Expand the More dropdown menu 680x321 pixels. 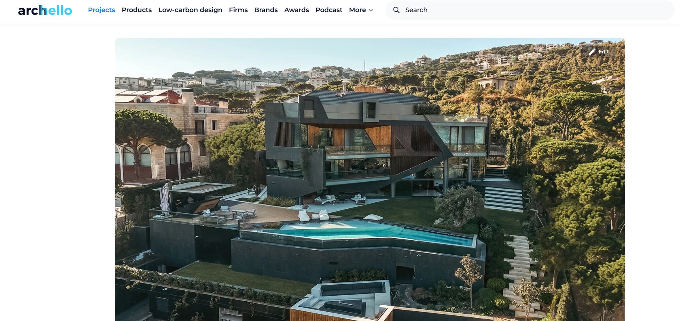[361, 10]
